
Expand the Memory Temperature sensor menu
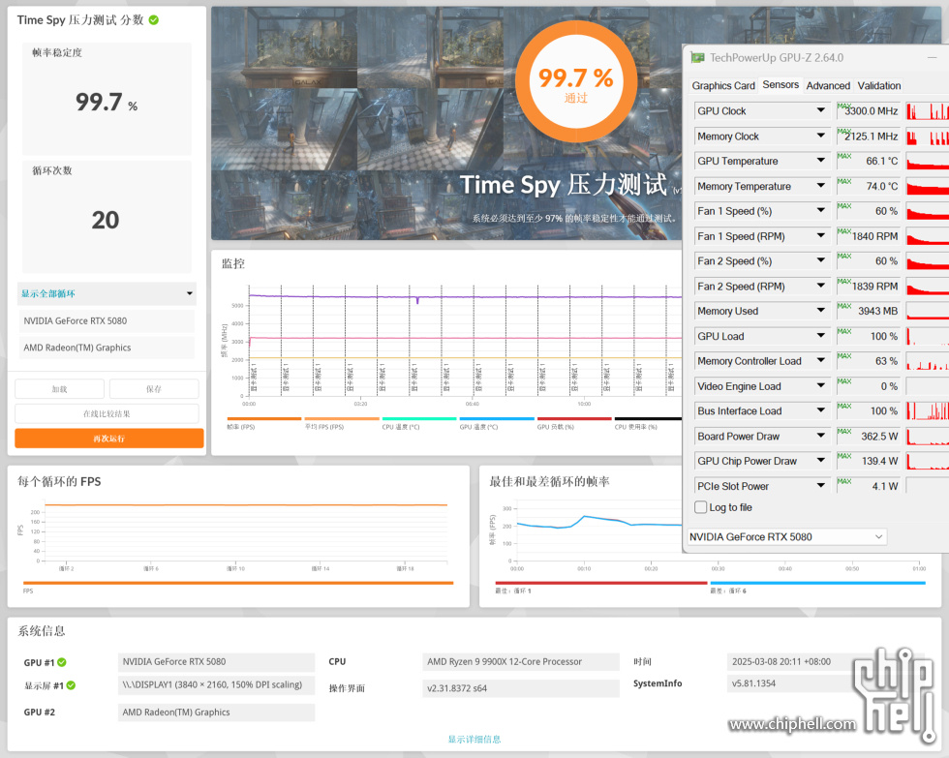(821, 186)
